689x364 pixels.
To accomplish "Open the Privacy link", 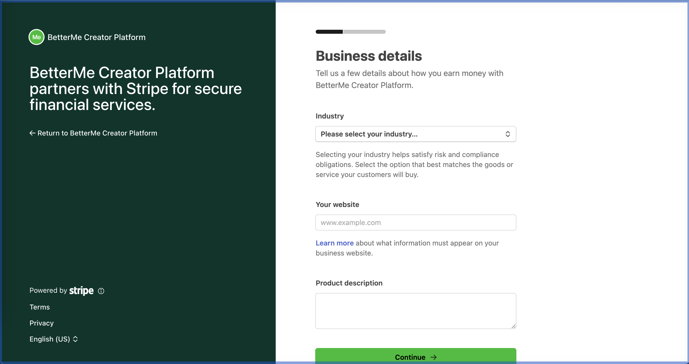I will [42, 323].
